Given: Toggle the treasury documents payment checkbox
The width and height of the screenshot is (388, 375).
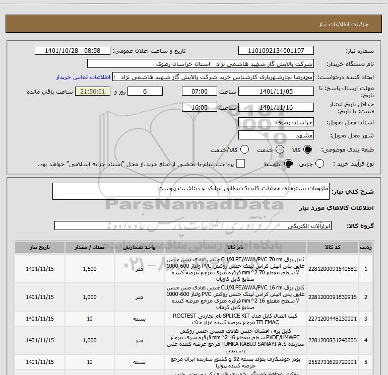Looking at the screenshot, I should click(x=241, y=164).
